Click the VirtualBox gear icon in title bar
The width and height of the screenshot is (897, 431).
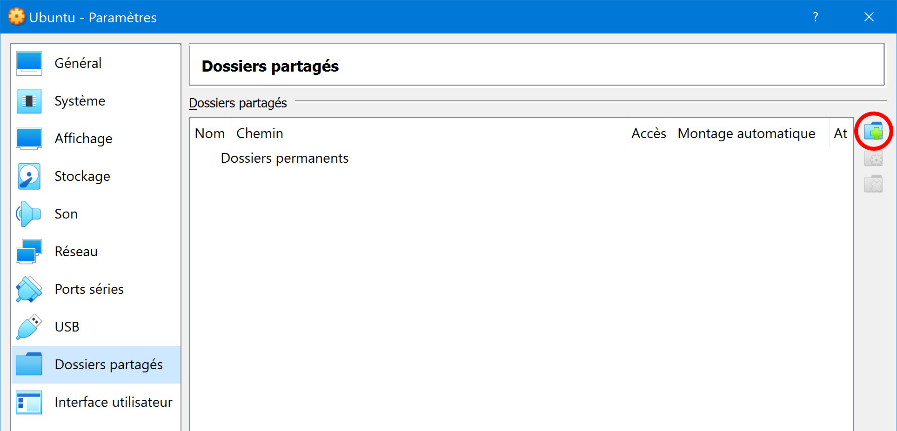pyautogui.click(x=17, y=17)
